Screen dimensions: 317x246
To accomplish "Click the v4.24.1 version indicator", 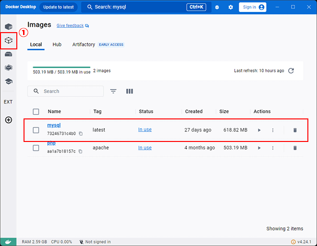I will pyautogui.click(x=301, y=242).
